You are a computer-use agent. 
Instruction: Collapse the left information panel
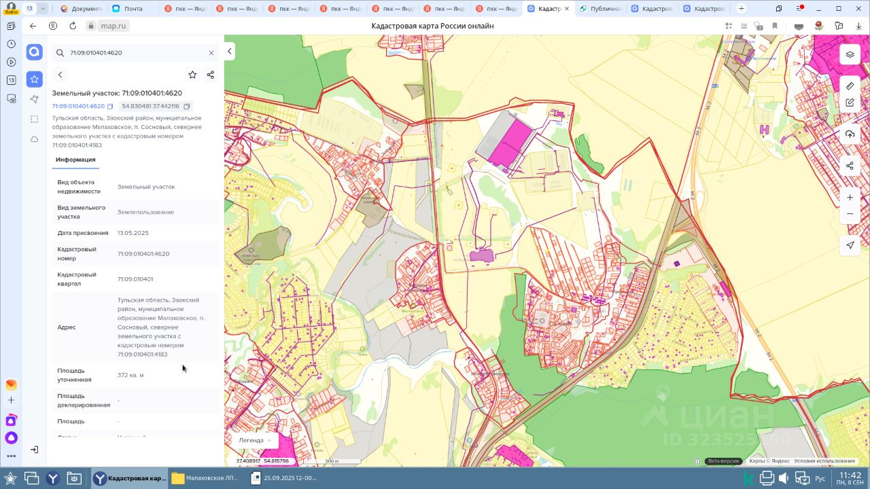coord(230,51)
